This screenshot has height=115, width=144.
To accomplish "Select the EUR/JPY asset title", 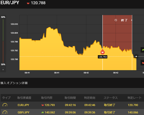I will [10, 3].
